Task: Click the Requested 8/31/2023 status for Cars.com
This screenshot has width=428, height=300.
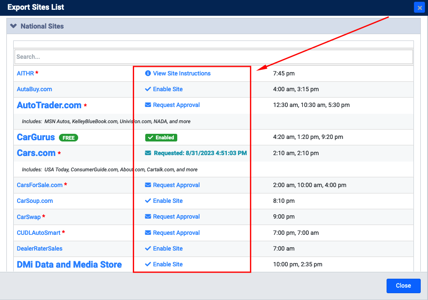Action: [200, 153]
